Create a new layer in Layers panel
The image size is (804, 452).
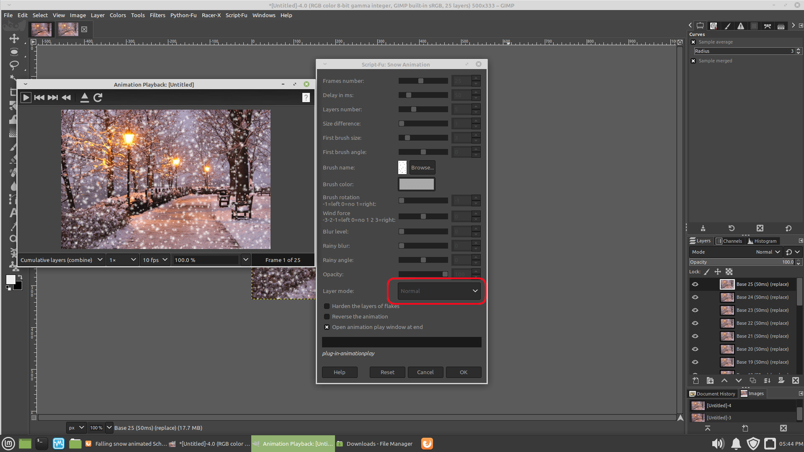(696, 380)
